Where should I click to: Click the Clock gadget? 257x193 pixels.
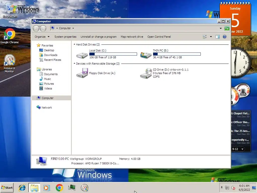241,62
